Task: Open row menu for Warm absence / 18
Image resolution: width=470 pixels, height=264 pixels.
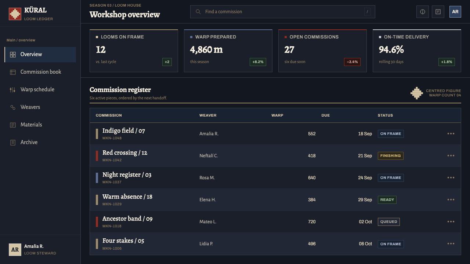Action: (x=451, y=199)
